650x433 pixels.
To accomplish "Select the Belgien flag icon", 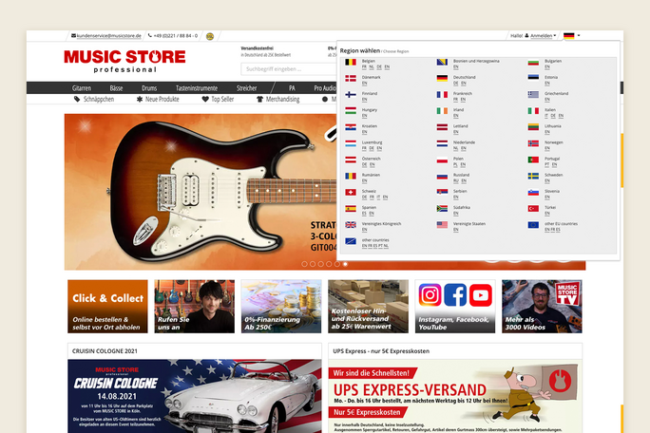I will click(x=351, y=62).
